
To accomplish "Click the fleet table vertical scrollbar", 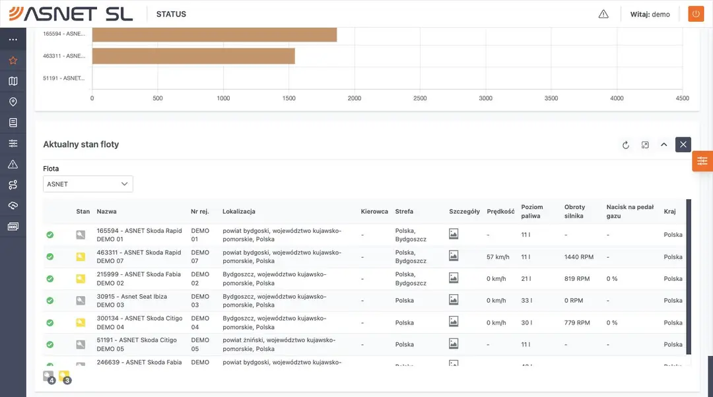I will (689, 276).
